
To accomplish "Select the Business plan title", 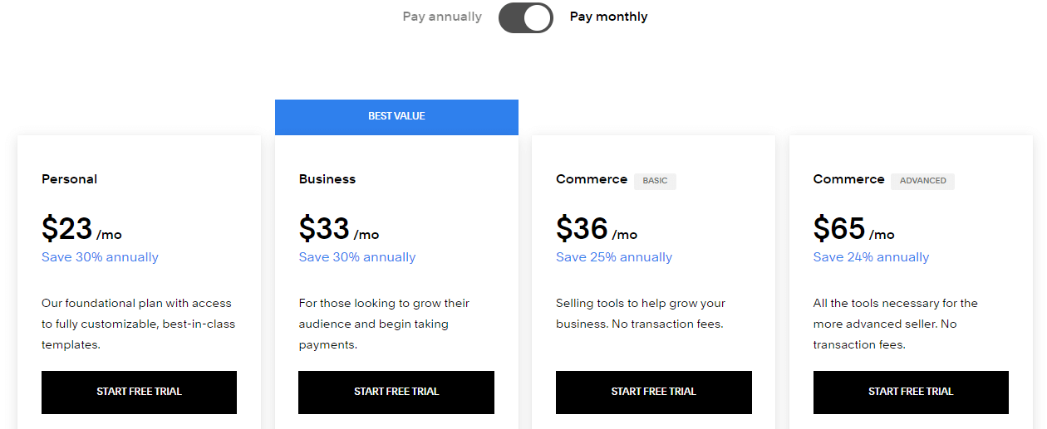I will pos(327,179).
